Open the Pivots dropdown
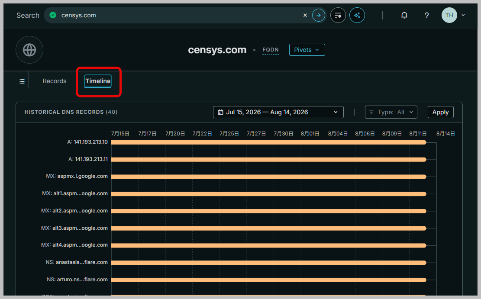 (x=307, y=50)
